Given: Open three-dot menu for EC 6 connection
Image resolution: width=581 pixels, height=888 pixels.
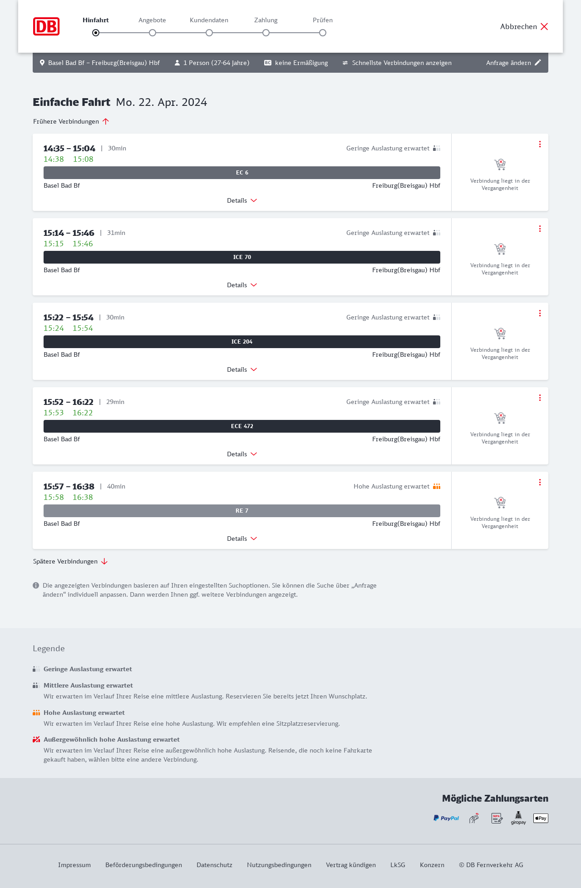Looking at the screenshot, I should click(x=540, y=144).
